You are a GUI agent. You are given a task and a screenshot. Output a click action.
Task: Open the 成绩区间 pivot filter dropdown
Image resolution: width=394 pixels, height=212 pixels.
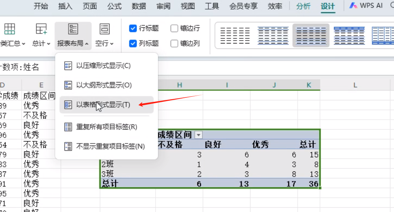[198, 135]
